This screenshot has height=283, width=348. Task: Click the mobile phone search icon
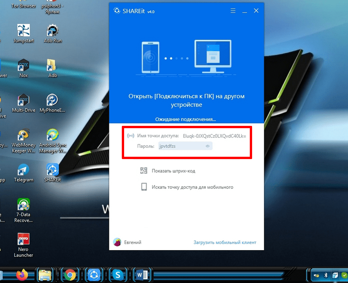pos(144,187)
